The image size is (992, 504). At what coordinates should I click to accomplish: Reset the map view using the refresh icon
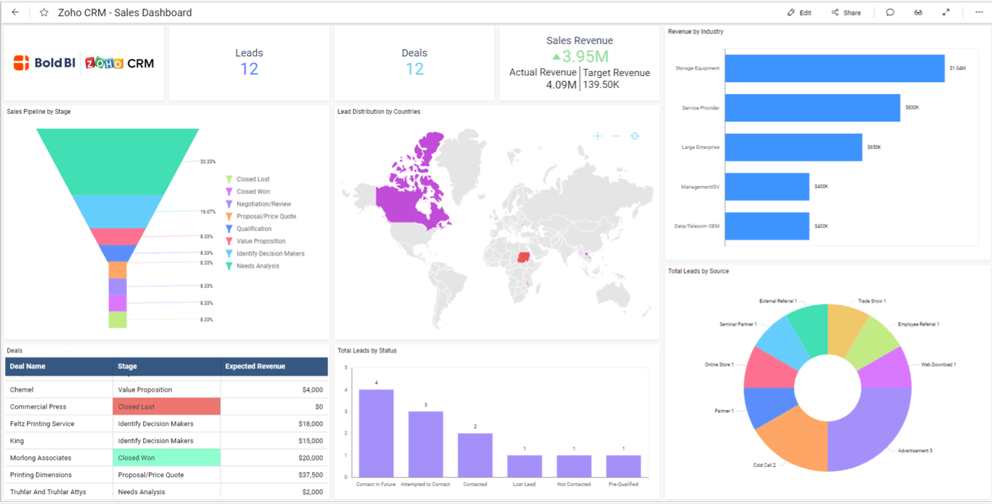tap(634, 136)
